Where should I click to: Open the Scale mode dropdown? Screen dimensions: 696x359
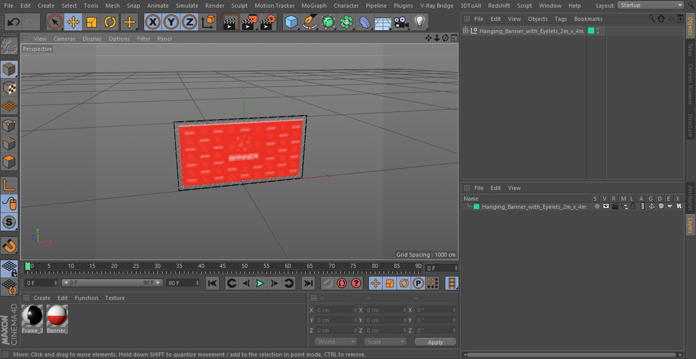[x=385, y=342]
